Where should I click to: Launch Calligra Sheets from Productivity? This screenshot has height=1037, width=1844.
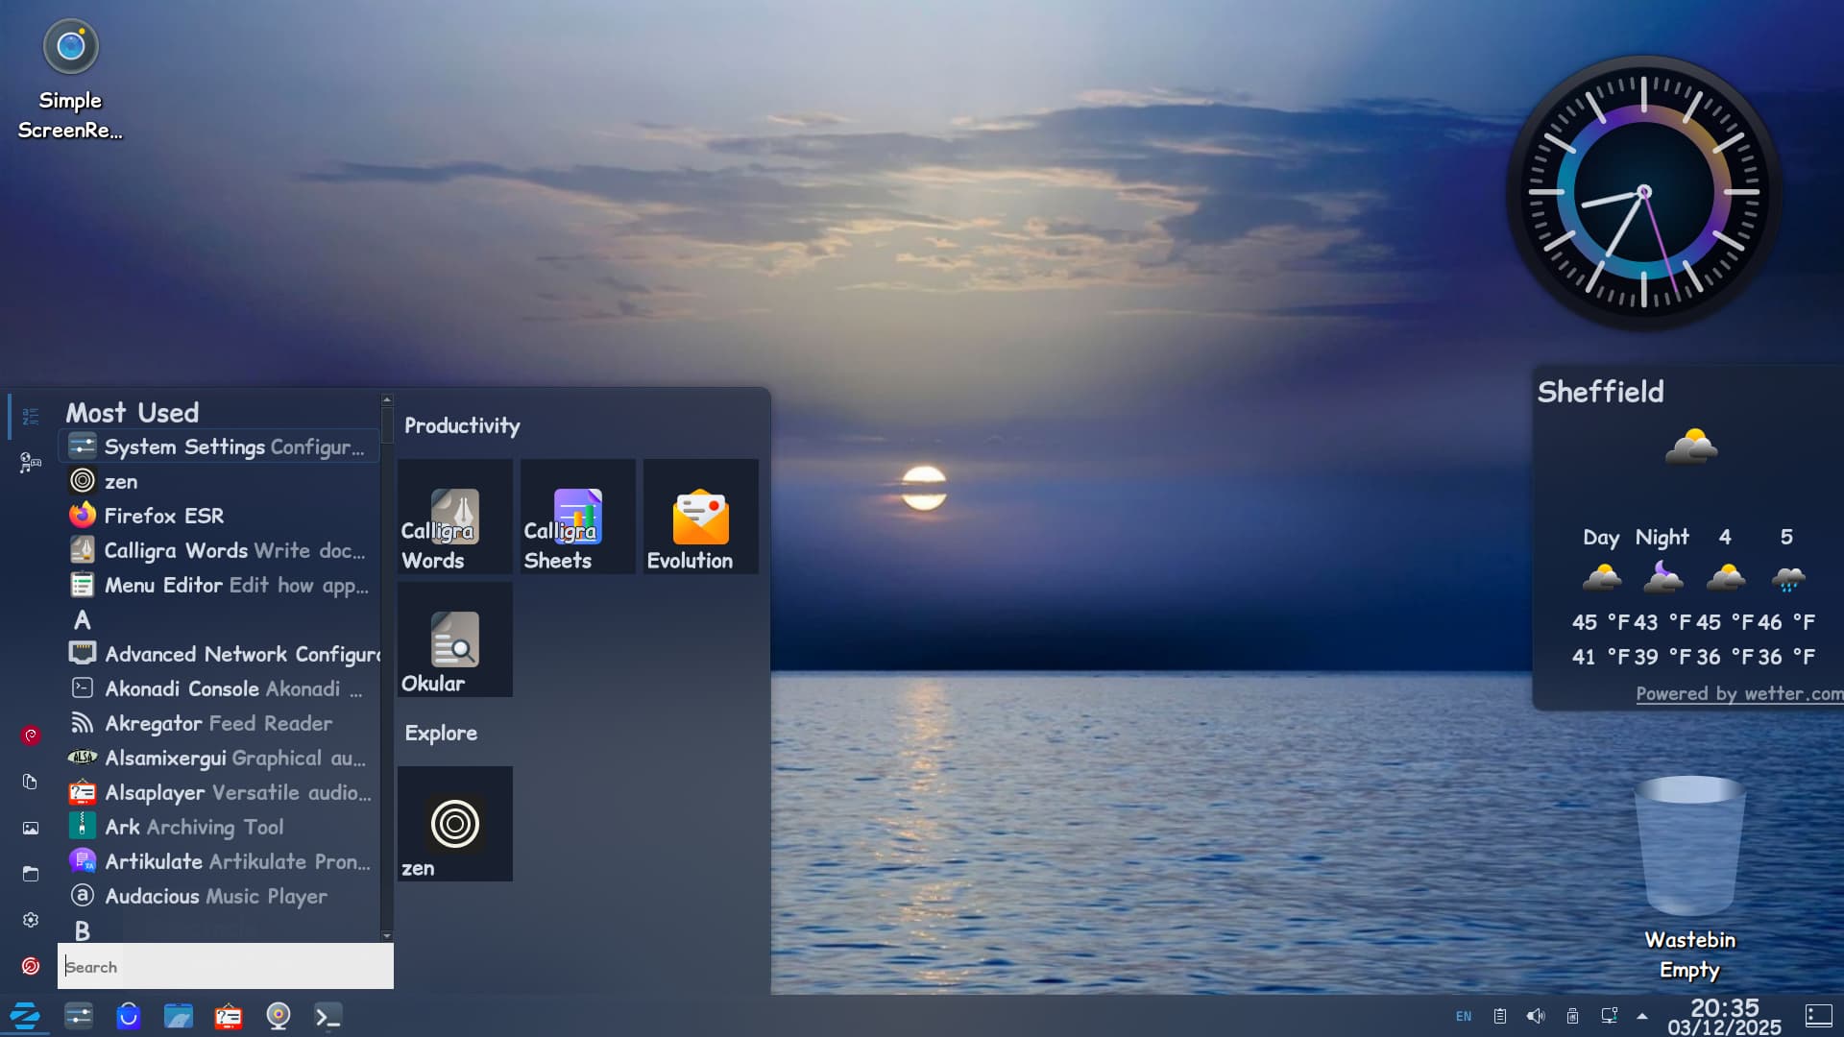click(x=577, y=518)
